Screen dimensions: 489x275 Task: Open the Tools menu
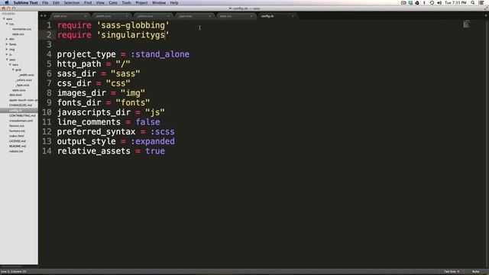coord(126,3)
